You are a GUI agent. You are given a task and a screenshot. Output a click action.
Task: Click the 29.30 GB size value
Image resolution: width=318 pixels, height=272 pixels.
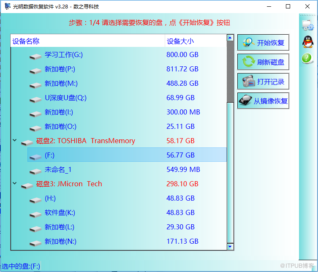pyautogui.click(x=180, y=227)
